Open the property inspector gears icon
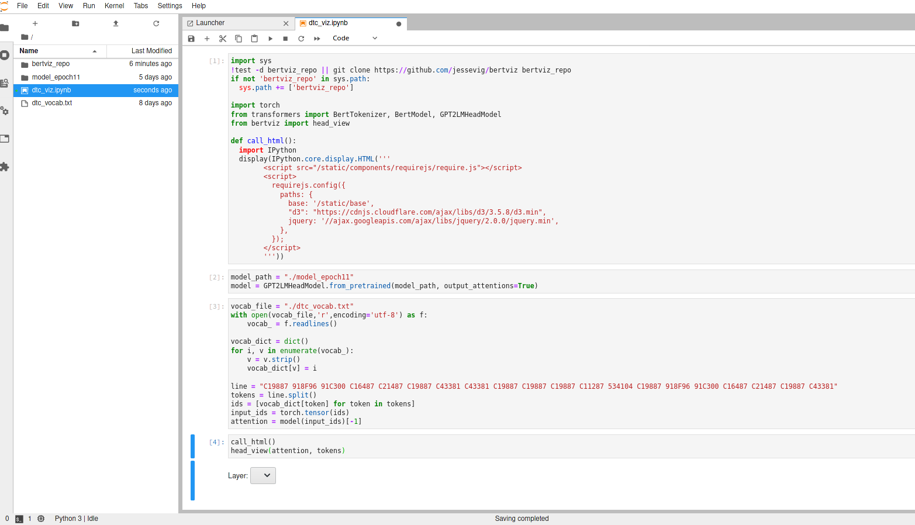This screenshot has width=915, height=525. pyautogui.click(x=6, y=112)
